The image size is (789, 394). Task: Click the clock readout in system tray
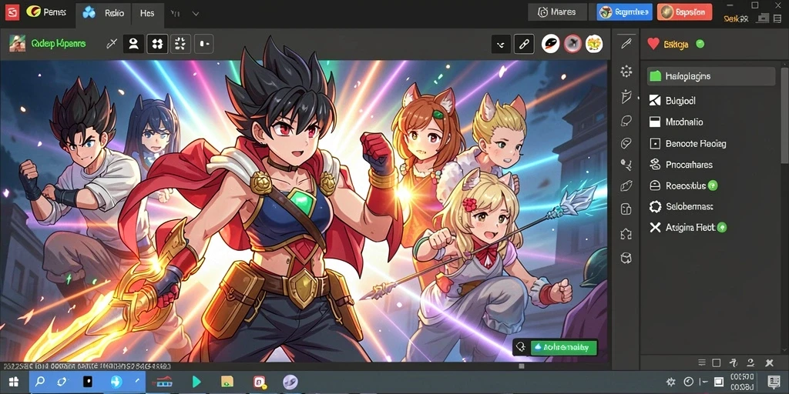742,382
